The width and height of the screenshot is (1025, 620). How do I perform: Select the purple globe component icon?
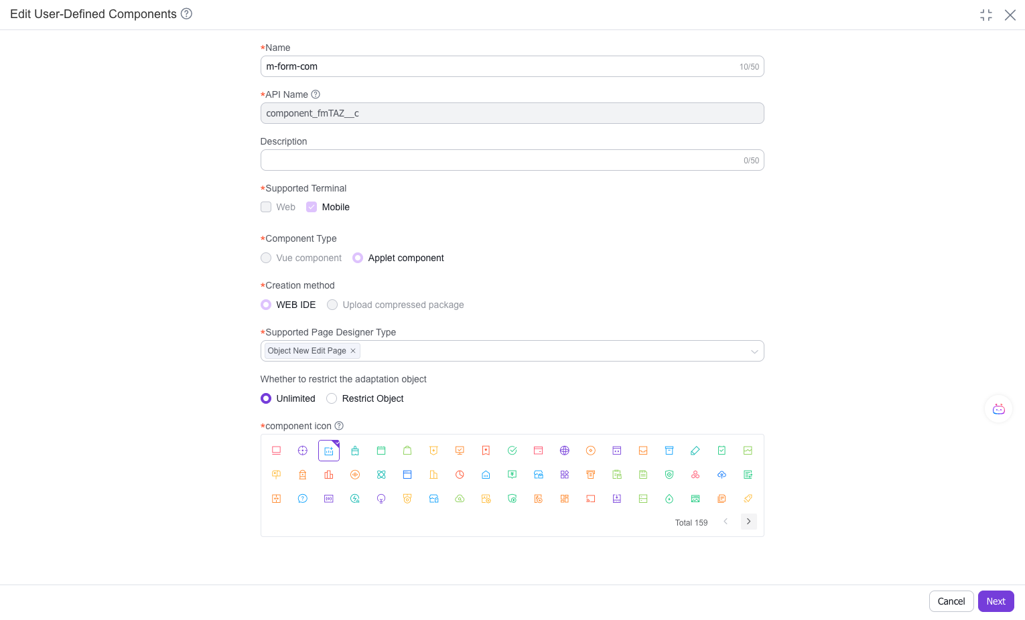point(564,451)
